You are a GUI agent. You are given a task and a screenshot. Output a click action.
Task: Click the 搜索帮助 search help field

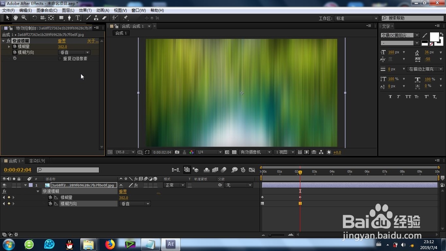[x=413, y=18]
